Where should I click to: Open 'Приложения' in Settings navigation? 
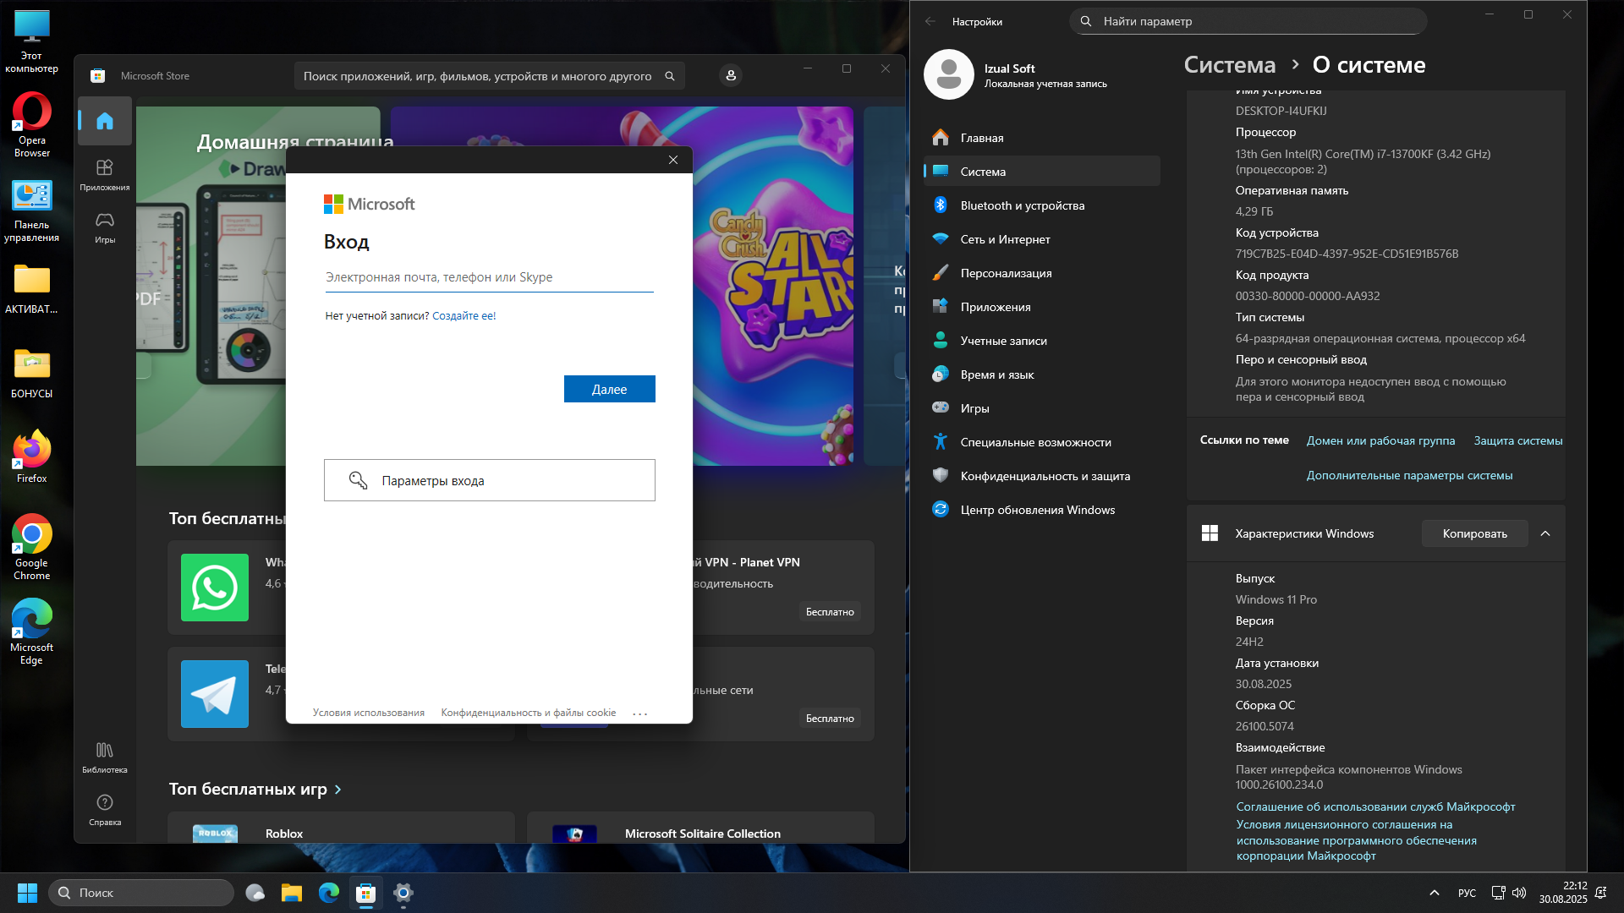pos(1042,307)
